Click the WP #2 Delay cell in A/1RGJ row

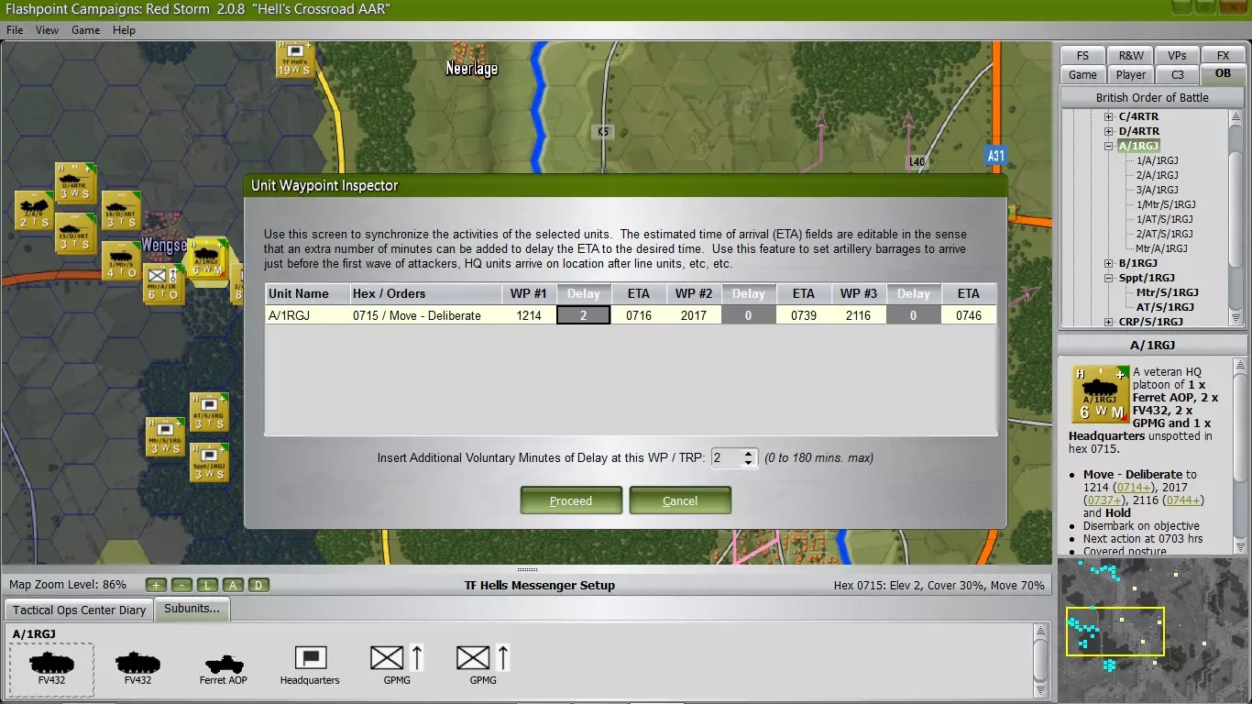click(x=748, y=315)
